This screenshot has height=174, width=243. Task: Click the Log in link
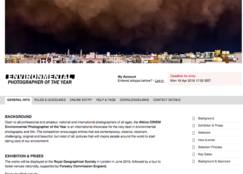pos(159,81)
